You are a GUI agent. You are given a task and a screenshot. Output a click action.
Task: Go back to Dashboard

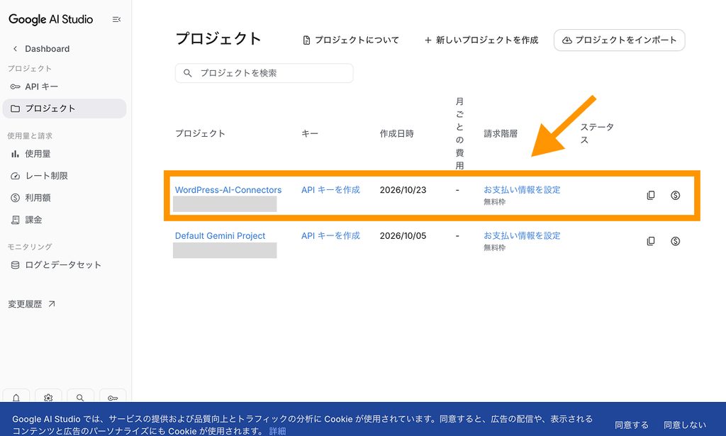40,49
